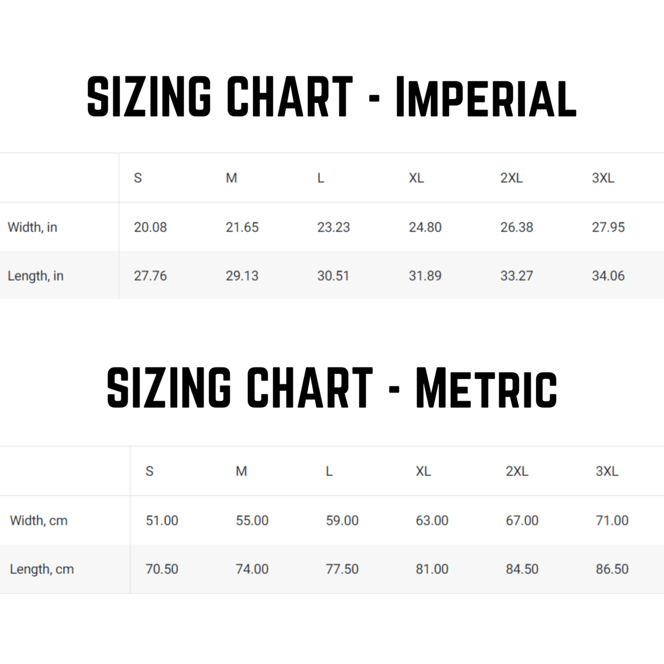The width and height of the screenshot is (664, 664).
Task: Select the "Length, in" row label
Action: (35, 276)
